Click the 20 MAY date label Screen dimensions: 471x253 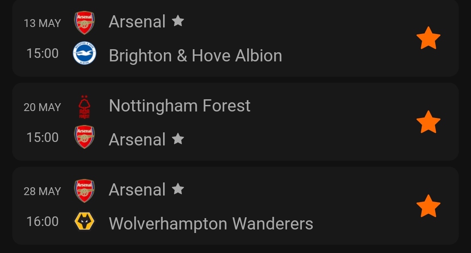[42, 107]
